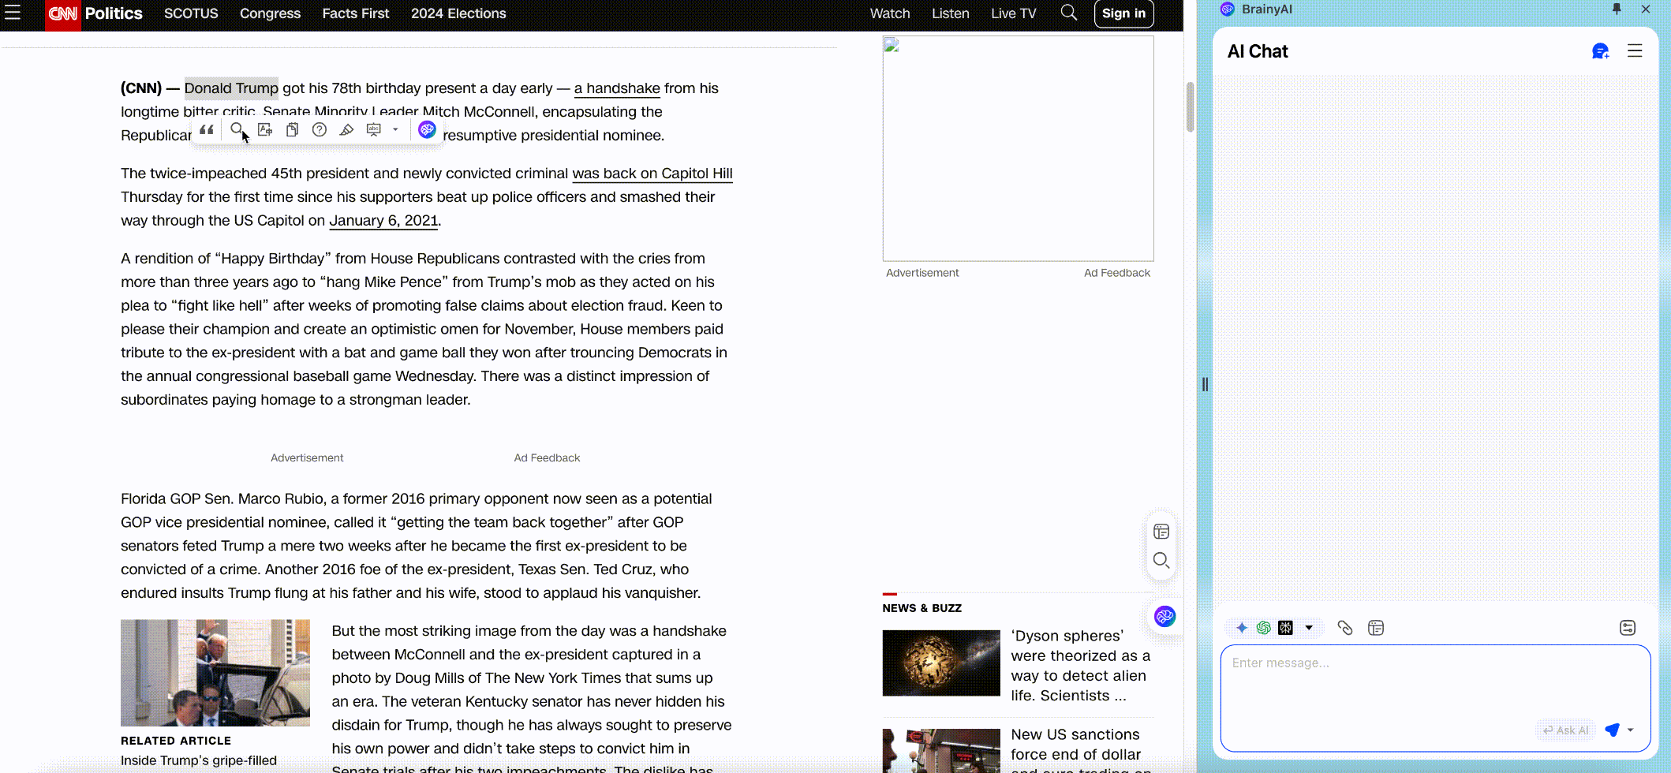This screenshot has width=1671, height=773.
Task: Click the BrainyAI brain logo in selection toolbar
Action: pos(427,129)
